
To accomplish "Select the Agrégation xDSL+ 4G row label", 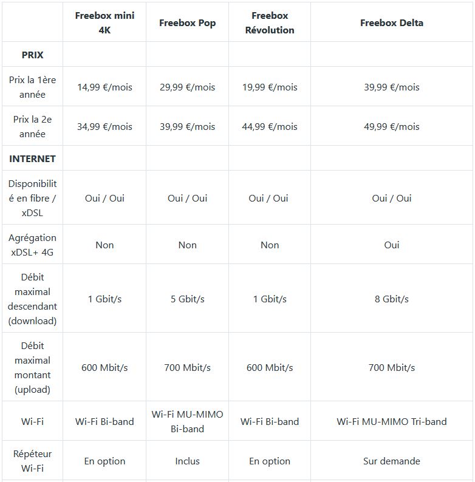I will click(32, 245).
